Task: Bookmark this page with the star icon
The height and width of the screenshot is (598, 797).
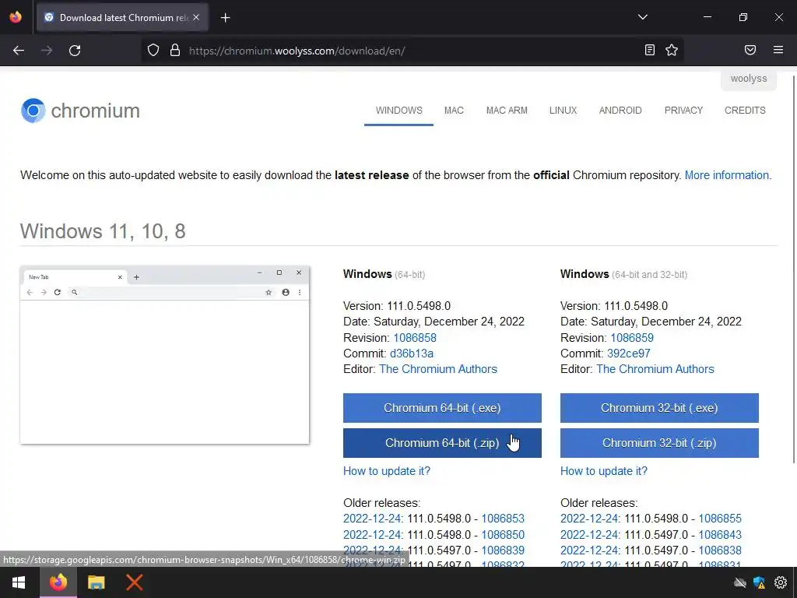Action: point(672,50)
